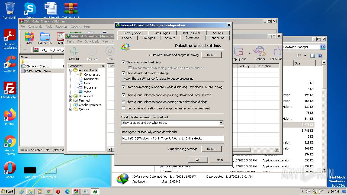Open Stop Queue dropdown arrow in IDM
The width and height of the screenshot is (347, 195).
tap(249, 53)
